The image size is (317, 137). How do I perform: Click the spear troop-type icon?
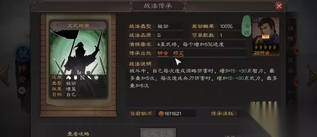point(89,78)
